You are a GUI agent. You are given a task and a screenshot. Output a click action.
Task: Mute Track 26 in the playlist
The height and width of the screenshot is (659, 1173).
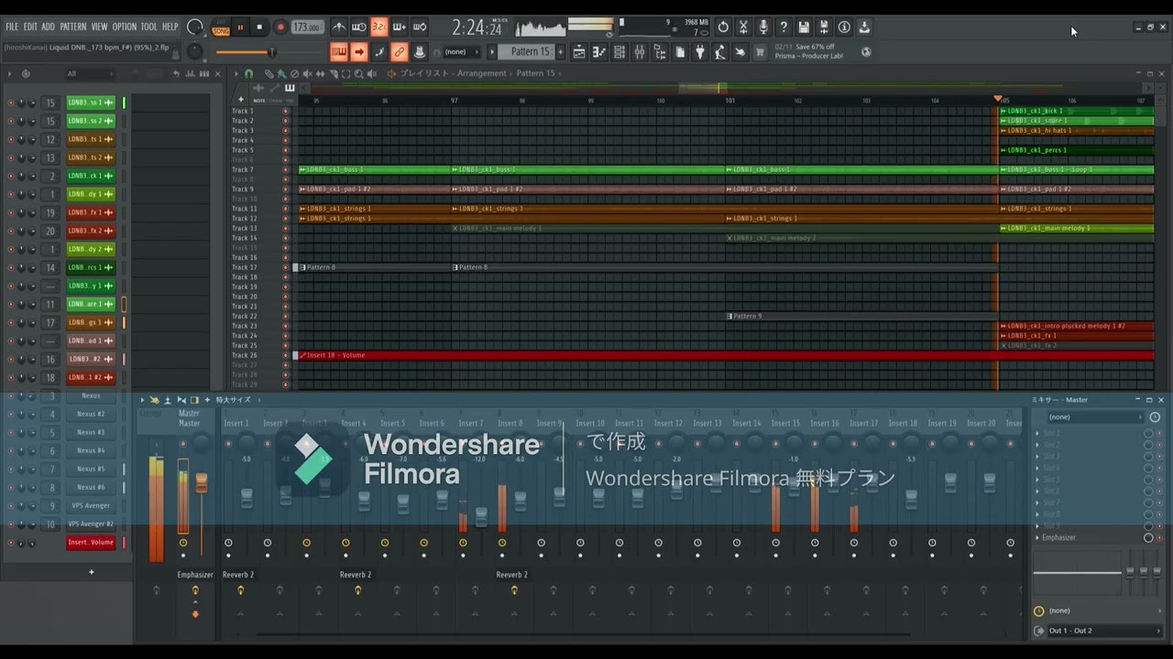(x=285, y=355)
